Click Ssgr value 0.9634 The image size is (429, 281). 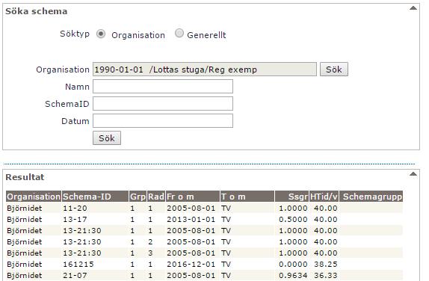click(x=293, y=276)
